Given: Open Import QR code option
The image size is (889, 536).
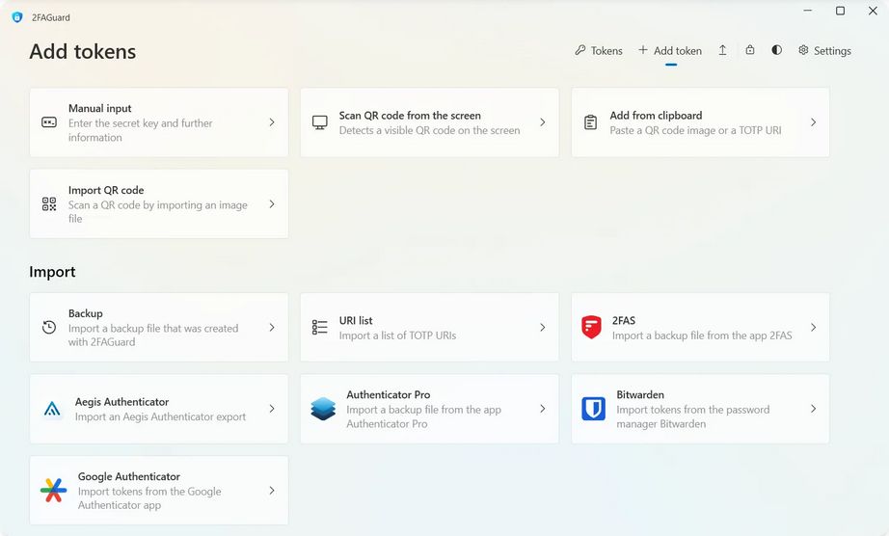Looking at the screenshot, I should 159,204.
